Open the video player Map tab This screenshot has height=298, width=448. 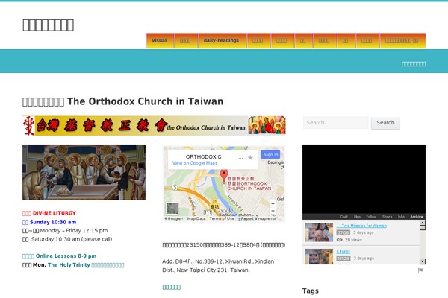point(357,217)
